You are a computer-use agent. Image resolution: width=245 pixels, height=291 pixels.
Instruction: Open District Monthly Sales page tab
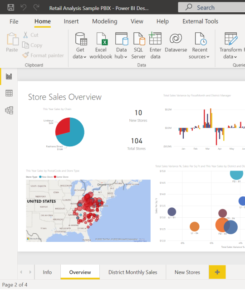coord(133,272)
